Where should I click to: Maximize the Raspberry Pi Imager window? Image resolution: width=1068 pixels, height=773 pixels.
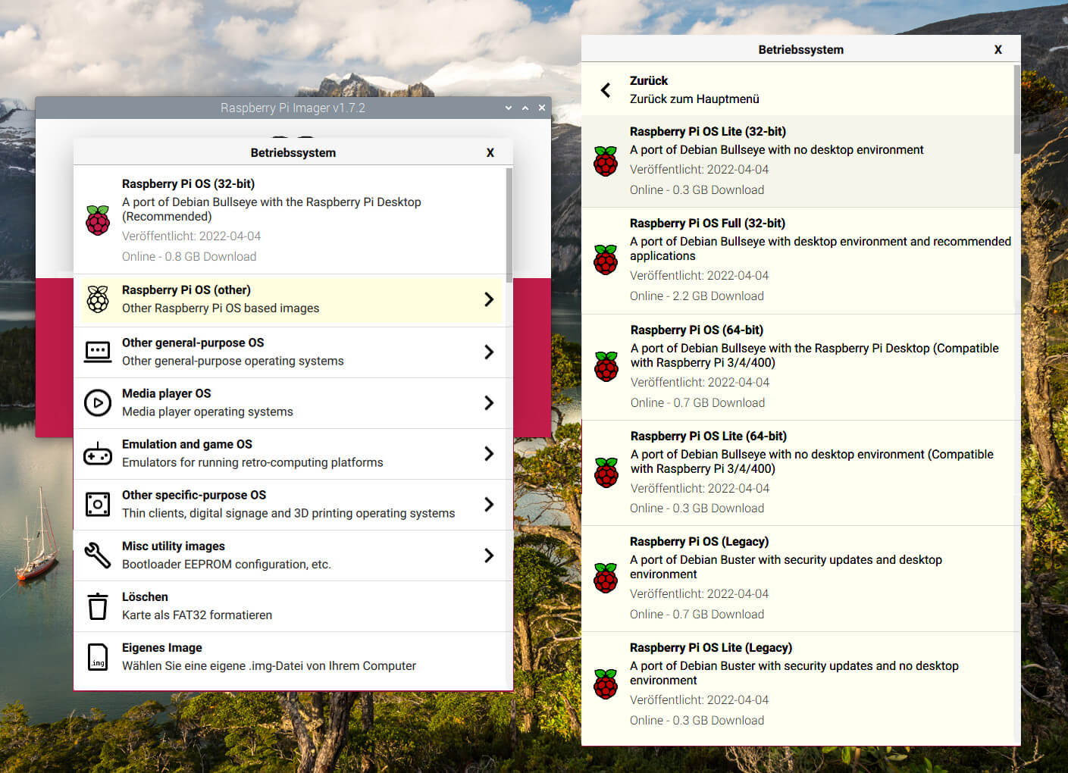[525, 108]
